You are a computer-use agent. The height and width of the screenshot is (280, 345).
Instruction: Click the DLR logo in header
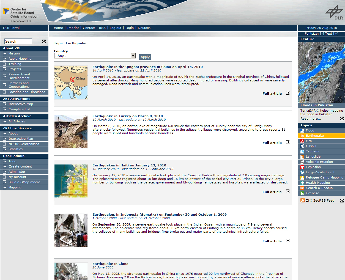point(334,12)
